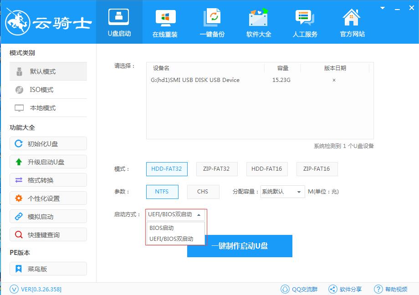This screenshot has height=295, width=419.
Task: Open the 一键备份 tab
Action: coord(212,22)
